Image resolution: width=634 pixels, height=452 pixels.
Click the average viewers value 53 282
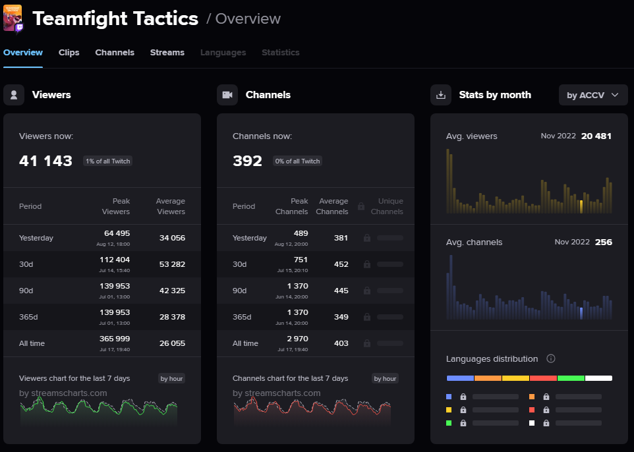tap(172, 264)
